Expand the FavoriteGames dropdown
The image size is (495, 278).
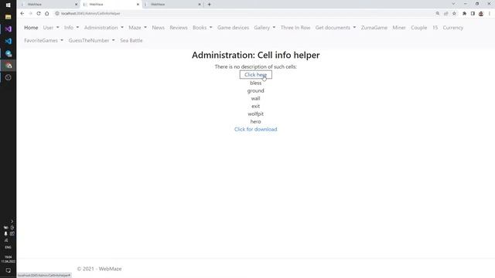click(43, 40)
